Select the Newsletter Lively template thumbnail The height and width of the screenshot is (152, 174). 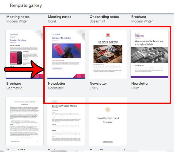[108, 54]
